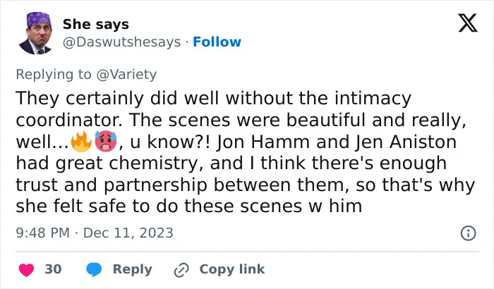Click the tweet's last line ending "w him"
Screen dimensions: 494x289
pyautogui.click(x=188, y=207)
